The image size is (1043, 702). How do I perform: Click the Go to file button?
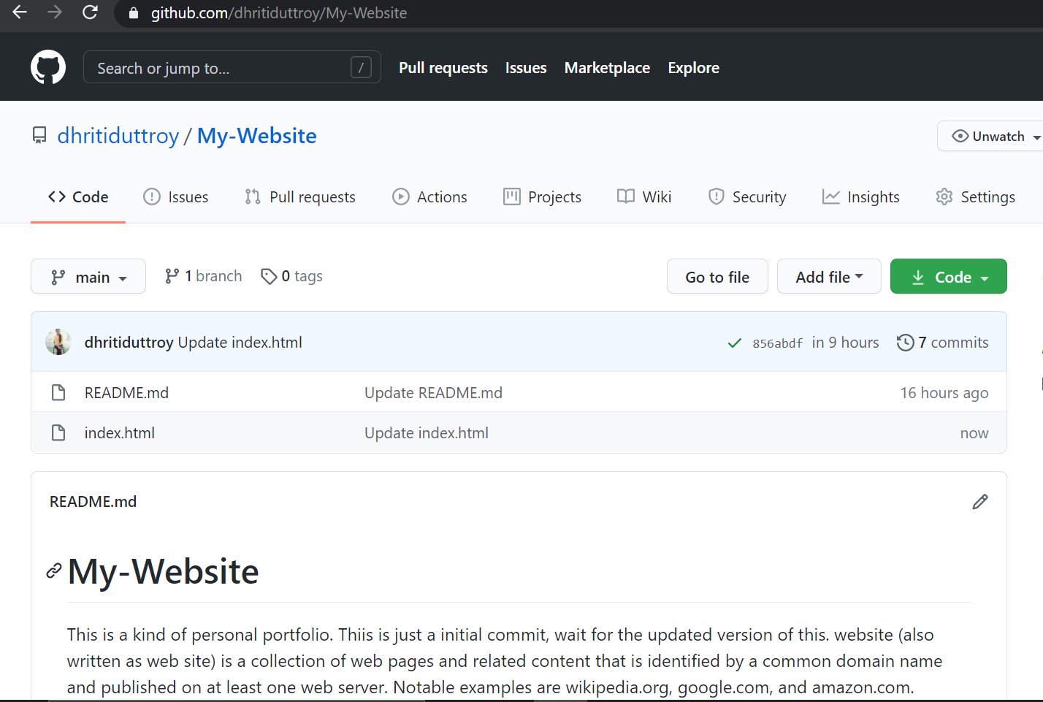click(x=717, y=277)
